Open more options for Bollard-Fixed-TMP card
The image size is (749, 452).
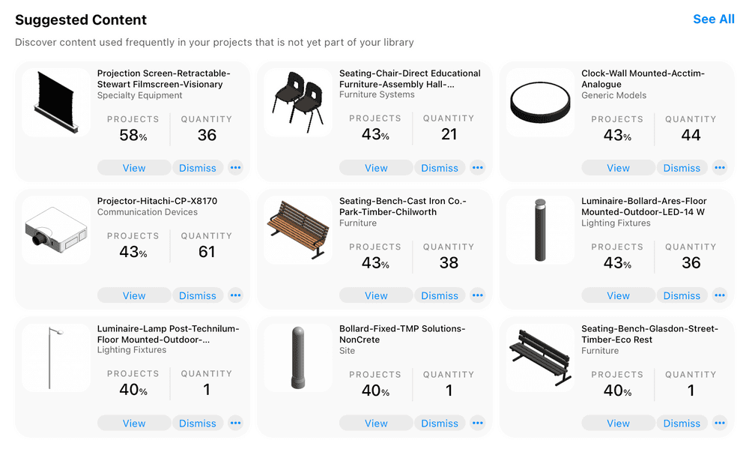click(x=478, y=423)
